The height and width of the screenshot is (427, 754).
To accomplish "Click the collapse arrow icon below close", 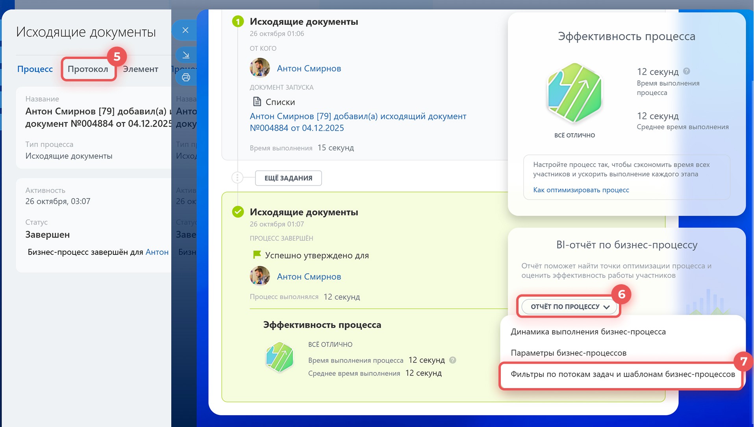I will (186, 55).
